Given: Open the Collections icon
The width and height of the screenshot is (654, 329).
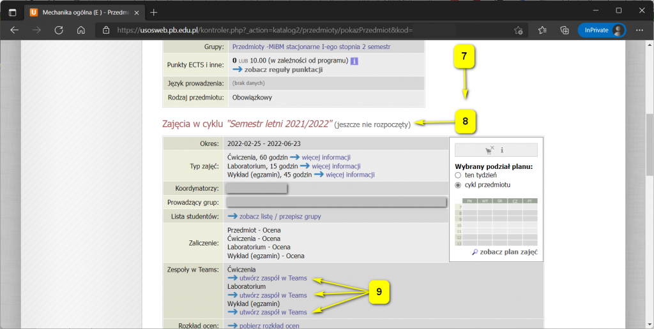Looking at the screenshot, I should pyautogui.click(x=565, y=30).
